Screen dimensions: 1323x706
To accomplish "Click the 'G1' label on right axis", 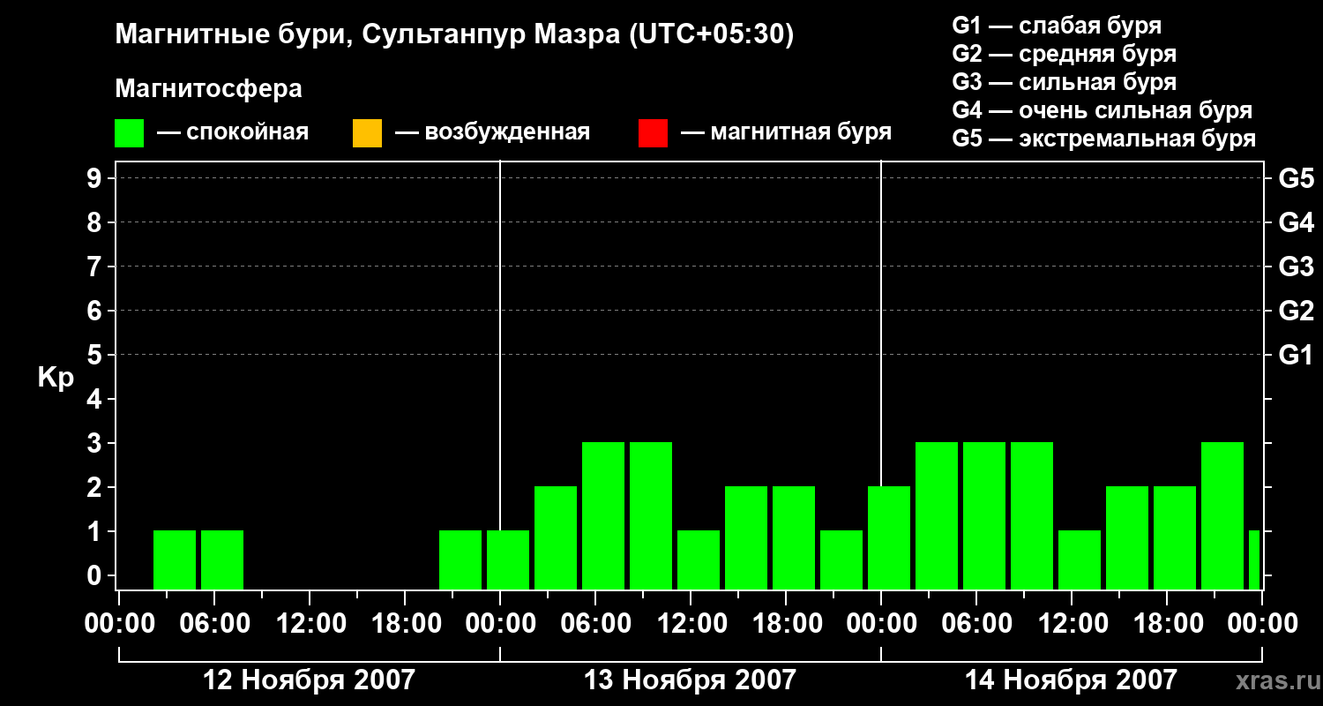I will [x=1296, y=355].
